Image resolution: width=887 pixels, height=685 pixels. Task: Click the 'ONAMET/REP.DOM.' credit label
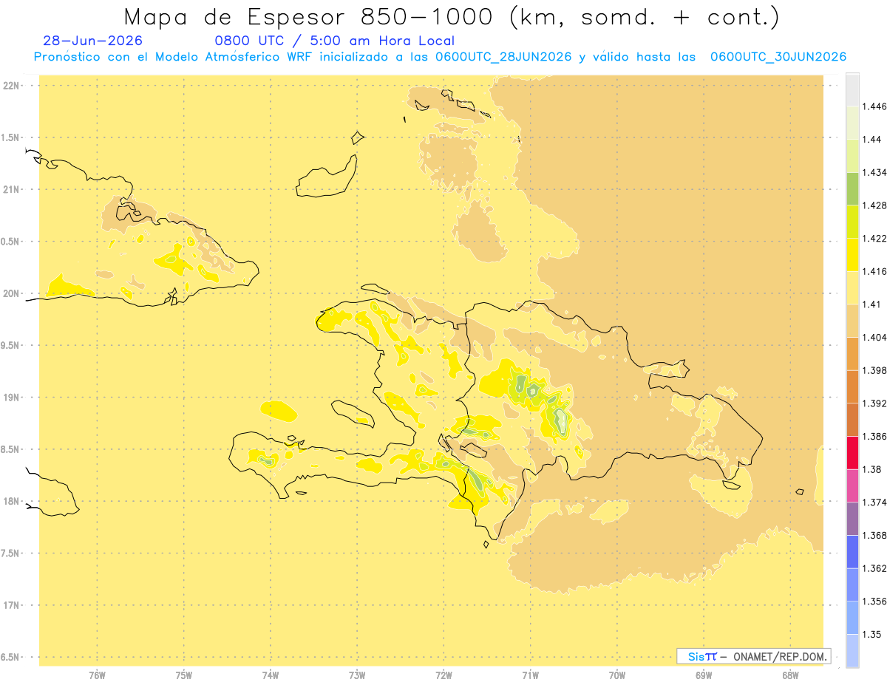click(778, 656)
